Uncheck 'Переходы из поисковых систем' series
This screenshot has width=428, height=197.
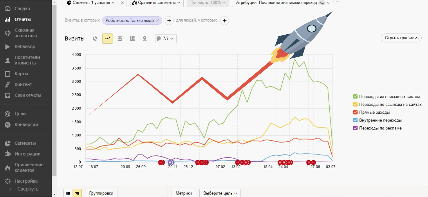click(x=355, y=97)
